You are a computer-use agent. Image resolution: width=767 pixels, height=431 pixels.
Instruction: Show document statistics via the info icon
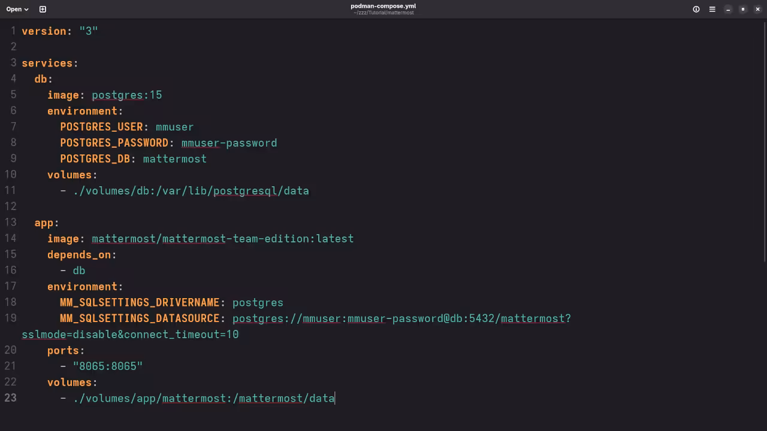pyautogui.click(x=696, y=9)
